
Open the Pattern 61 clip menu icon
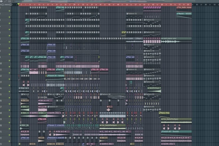coord(127,69)
